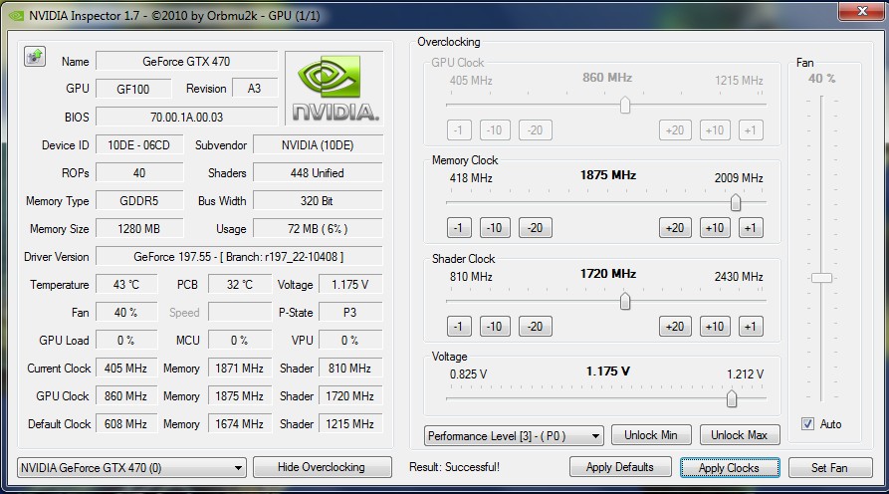Click the Current Clock Memory field 1871 MHz

pyautogui.click(x=240, y=369)
